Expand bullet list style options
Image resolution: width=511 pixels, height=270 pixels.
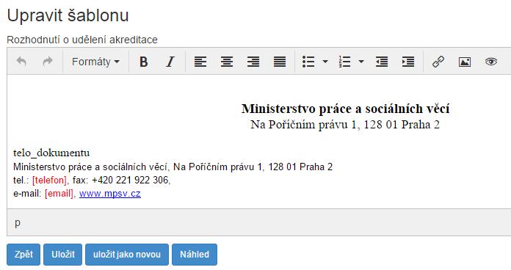325,61
